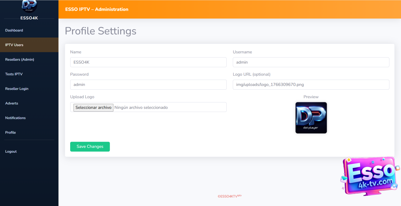
Task: Open the Reseller Login page
Action: coord(17,89)
